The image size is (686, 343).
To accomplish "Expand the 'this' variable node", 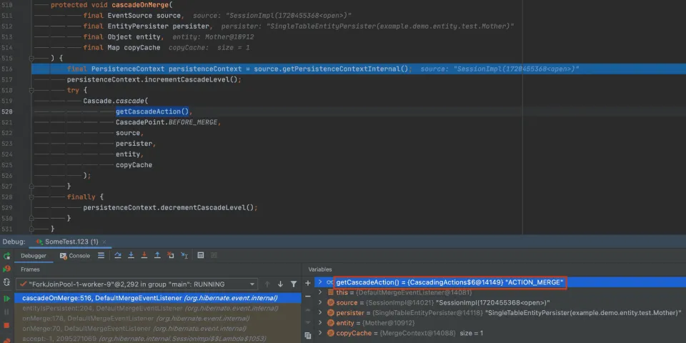I will [x=320, y=292].
